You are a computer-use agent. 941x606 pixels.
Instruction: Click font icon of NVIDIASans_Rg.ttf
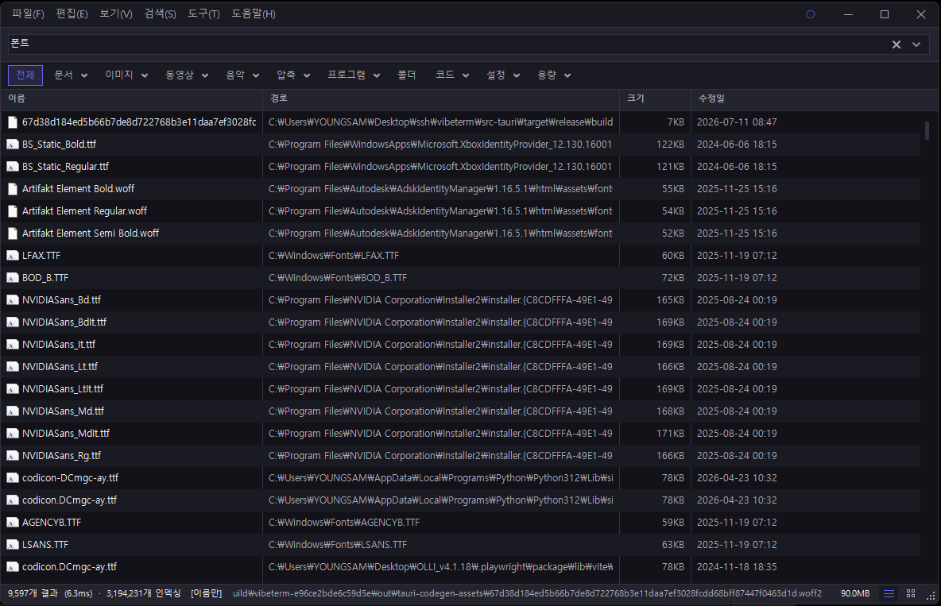coord(12,456)
